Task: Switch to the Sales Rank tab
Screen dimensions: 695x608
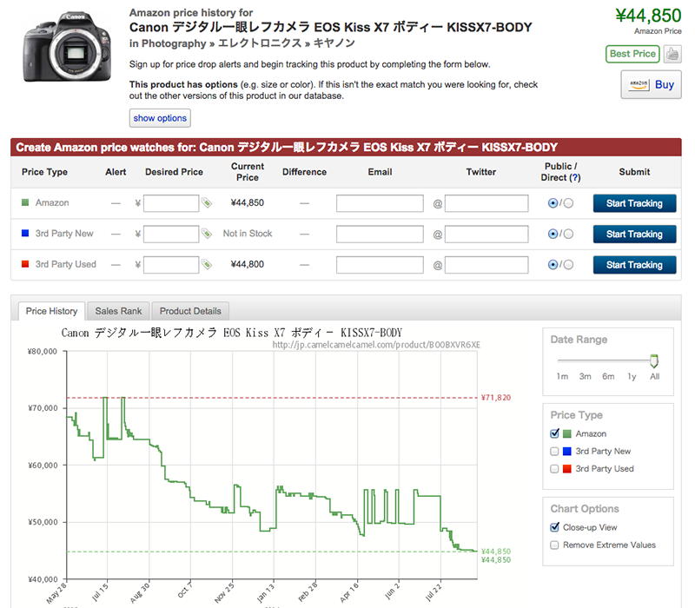Action: (118, 311)
